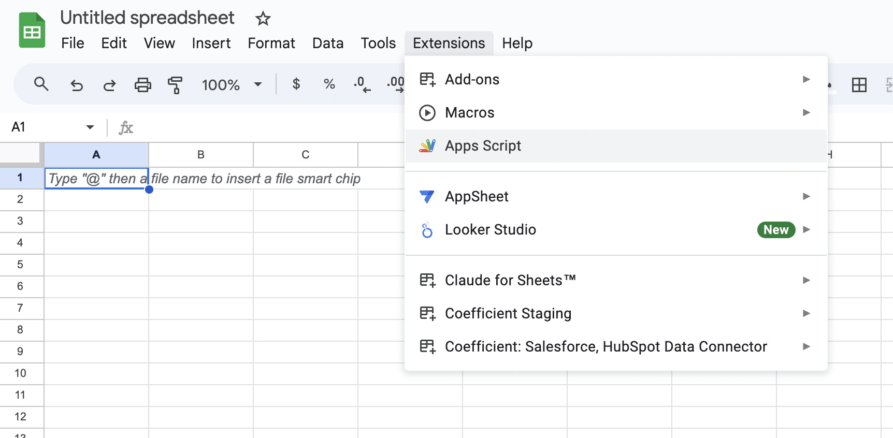Expand the Claude for Sheets submenu arrow
The height and width of the screenshot is (438, 893).
coord(806,280)
